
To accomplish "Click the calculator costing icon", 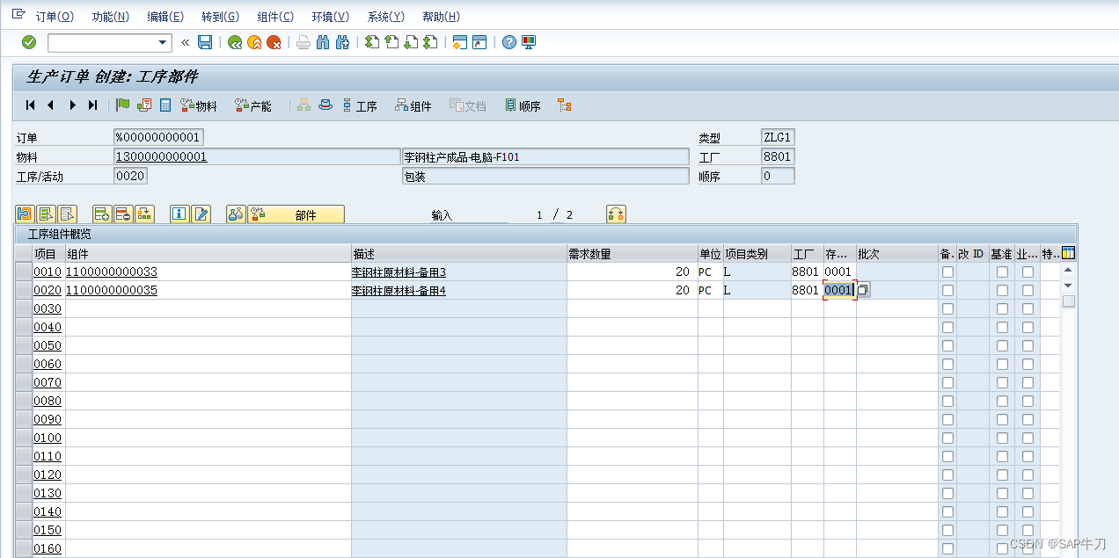I will 165,105.
